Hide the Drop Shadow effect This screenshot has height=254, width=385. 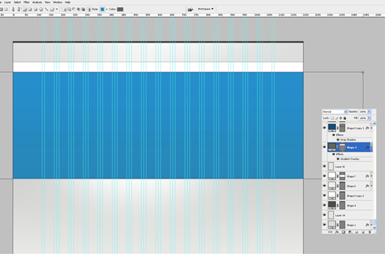[x=338, y=140]
